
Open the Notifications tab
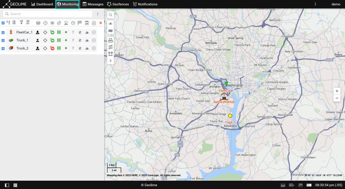(145, 4)
